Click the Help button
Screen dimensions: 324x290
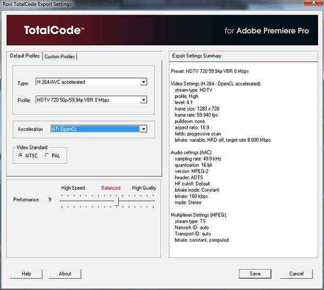[x=26, y=274]
